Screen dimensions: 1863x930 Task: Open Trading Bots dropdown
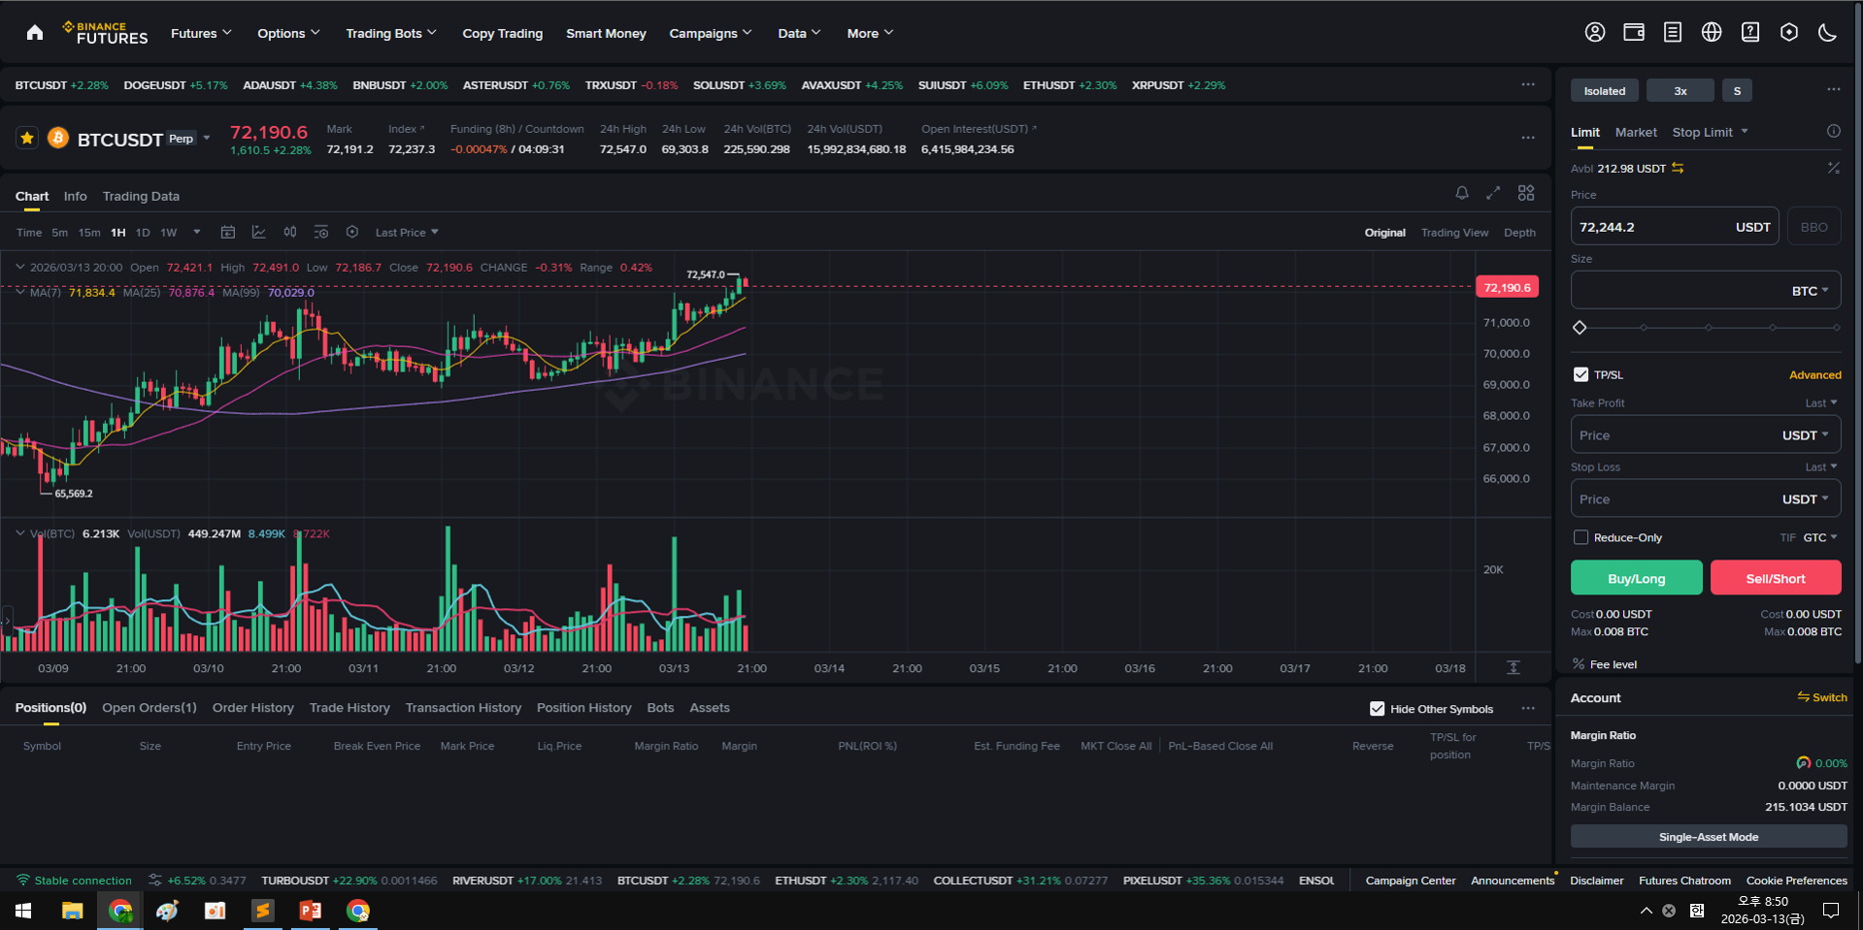pyautogui.click(x=391, y=33)
